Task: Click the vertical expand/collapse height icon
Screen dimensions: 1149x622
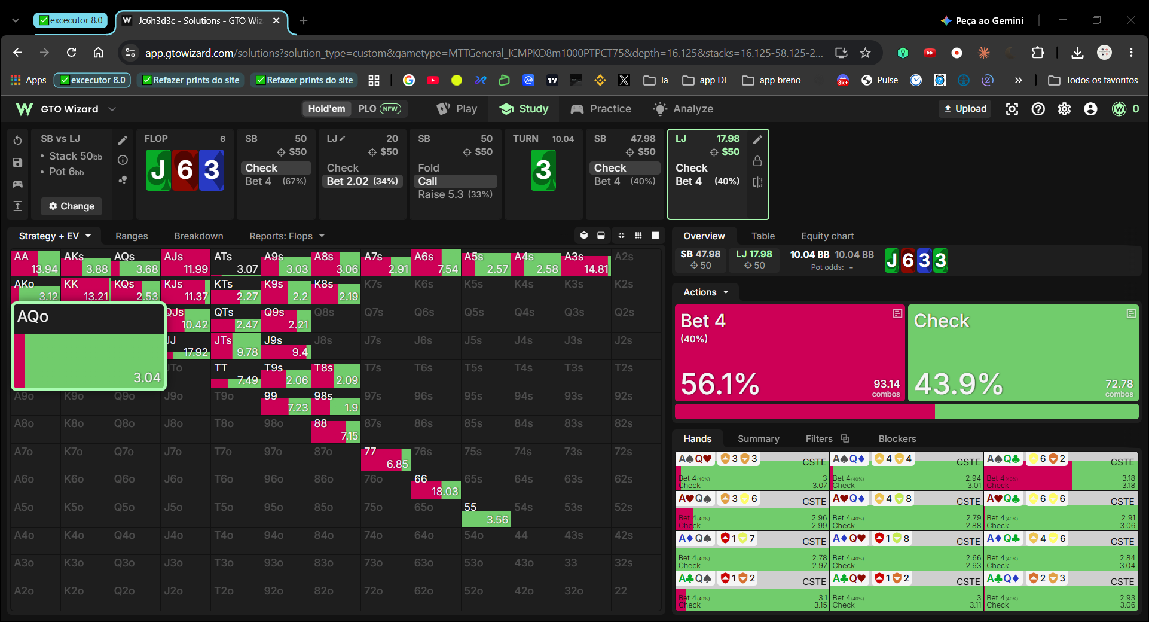Action: click(18, 206)
